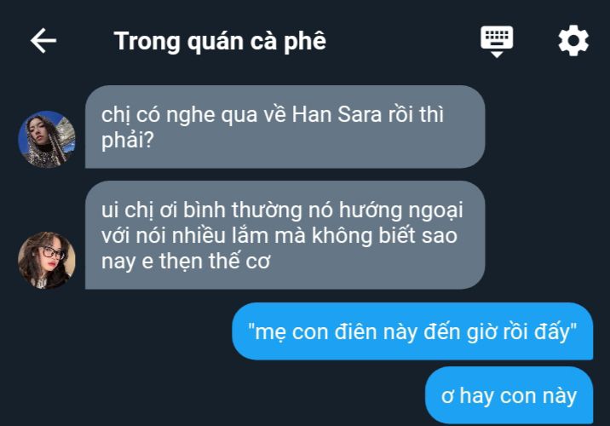Click "không biết sao" in the second message
Image resolution: width=610 pixels, height=426 pixels.
coord(385,236)
